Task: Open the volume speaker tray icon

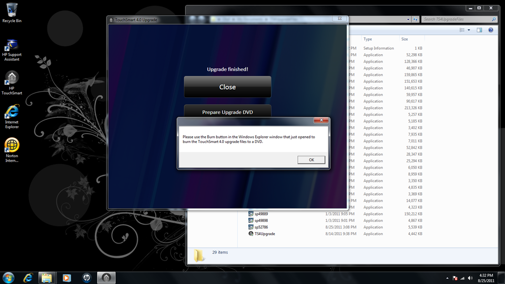Action: (x=470, y=278)
